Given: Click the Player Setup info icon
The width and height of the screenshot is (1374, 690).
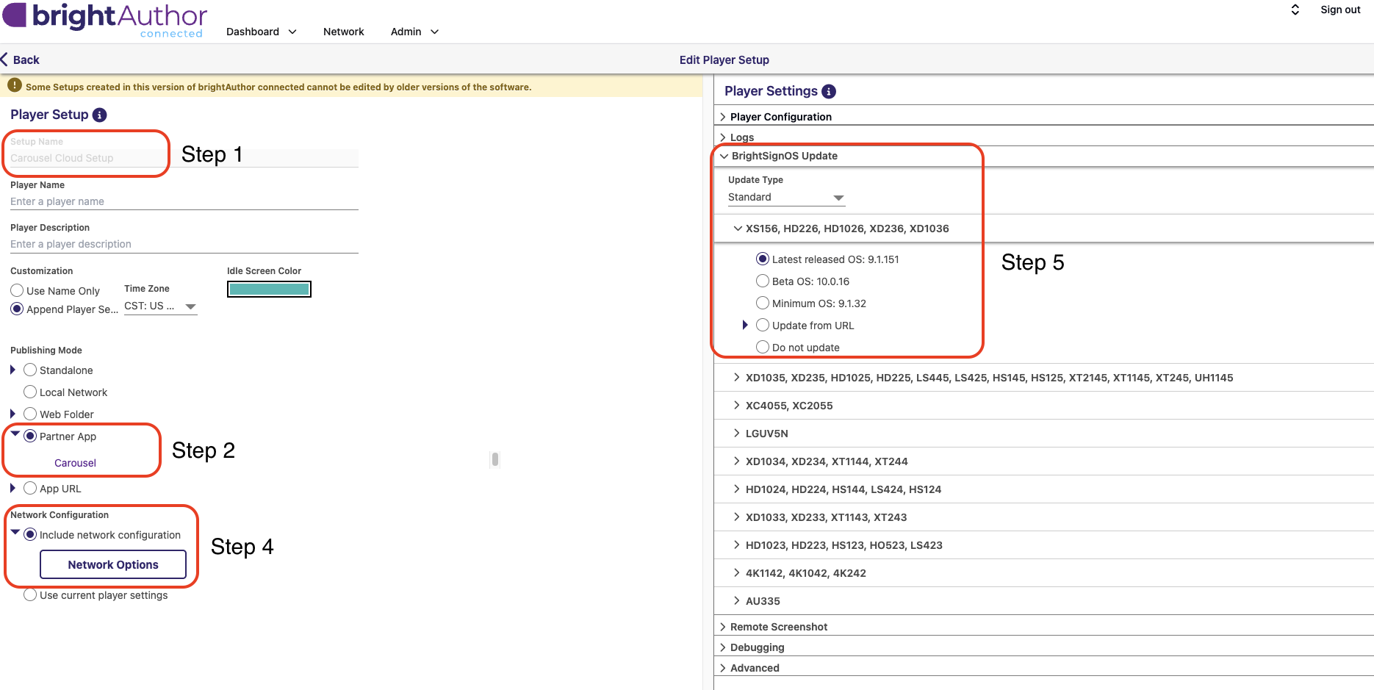Looking at the screenshot, I should pos(100,115).
